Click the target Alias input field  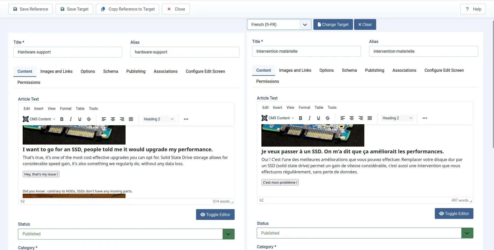pyautogui.click(x=423, y=51)
